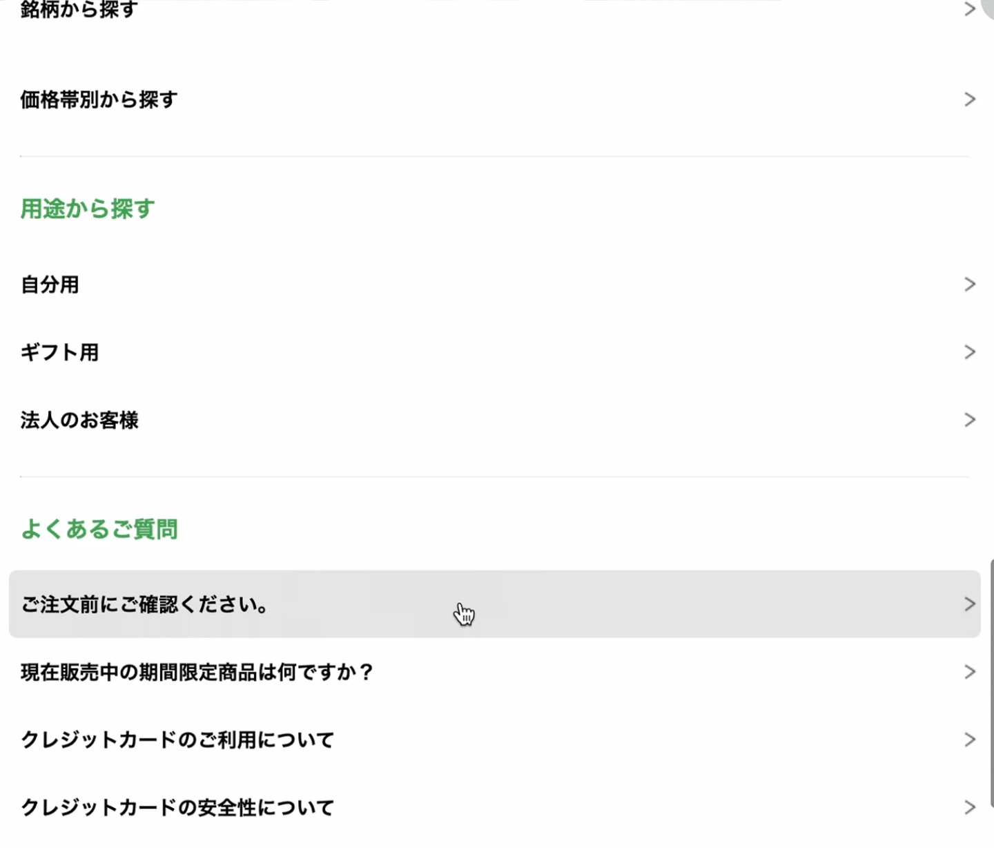This screenshot has height=848, width=994.
Task: Open クレジットカードの安全性について FAQ
Action: pos(177,807)
